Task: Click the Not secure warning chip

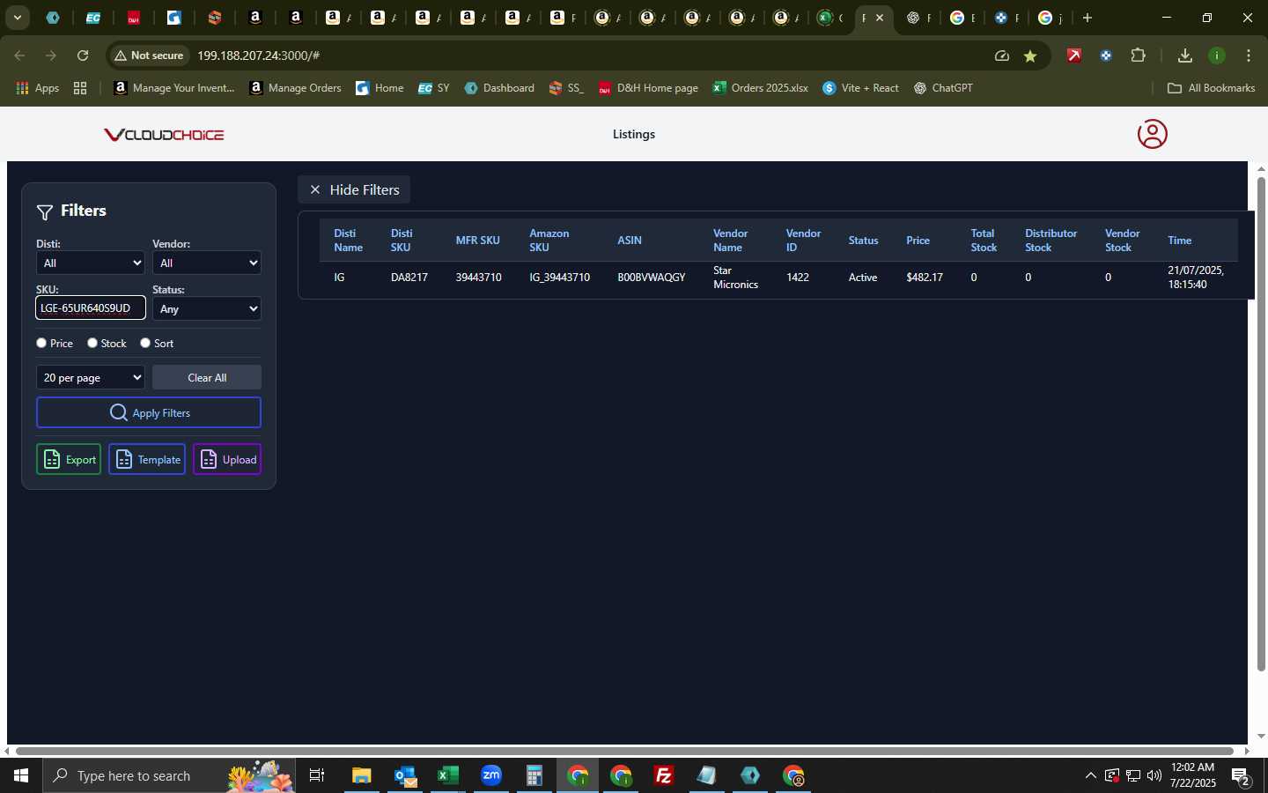Action: point(149,56)
